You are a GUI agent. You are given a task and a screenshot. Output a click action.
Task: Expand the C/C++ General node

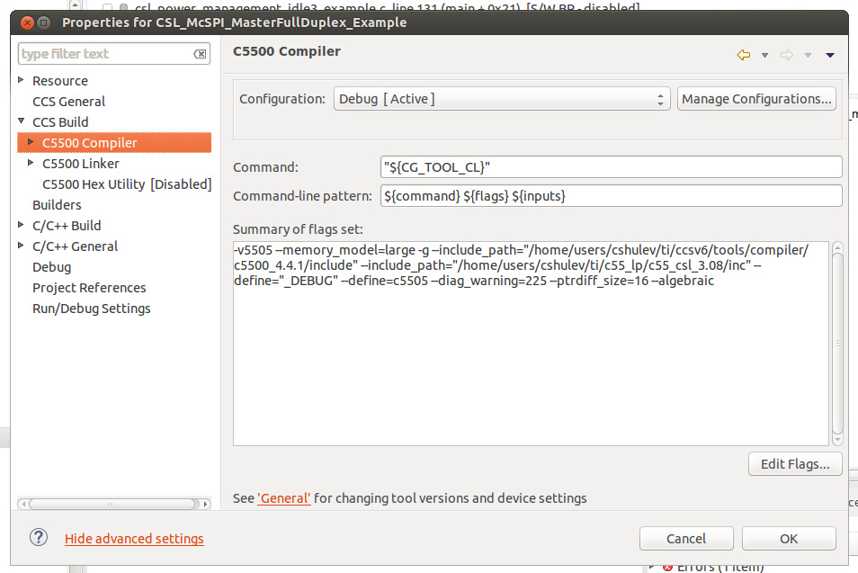click(21, 246)
